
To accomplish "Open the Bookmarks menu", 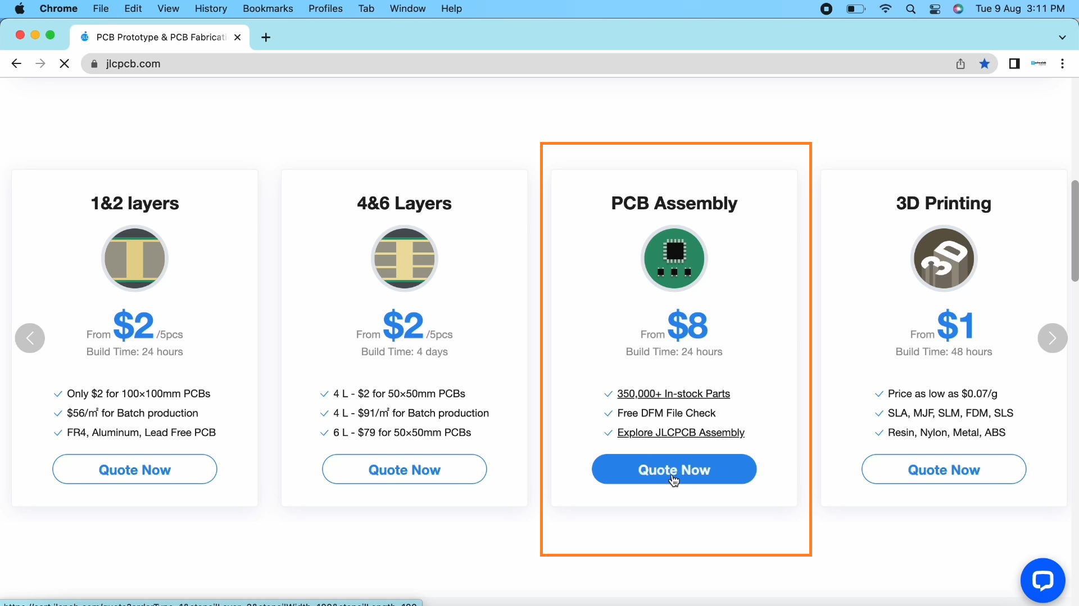I will pos(268,8).
